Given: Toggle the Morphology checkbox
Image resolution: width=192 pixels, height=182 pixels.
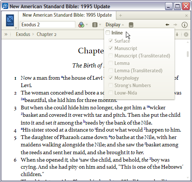Looking at the screenshot, I should click(x=111, y=78).
